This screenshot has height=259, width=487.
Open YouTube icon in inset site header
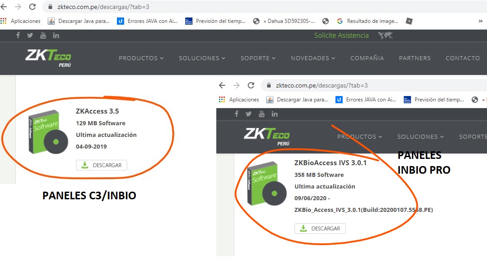pyautogui.click(x=262, y=114)
